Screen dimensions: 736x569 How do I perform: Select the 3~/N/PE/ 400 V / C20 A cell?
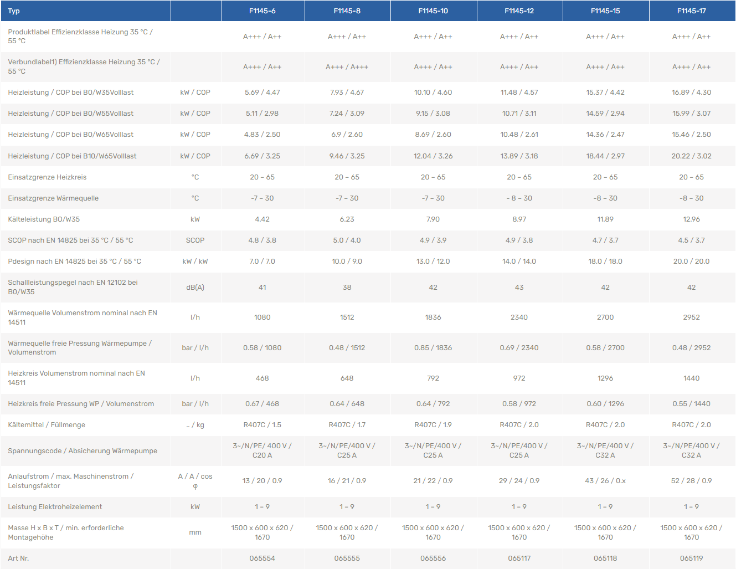coord(263,450)
